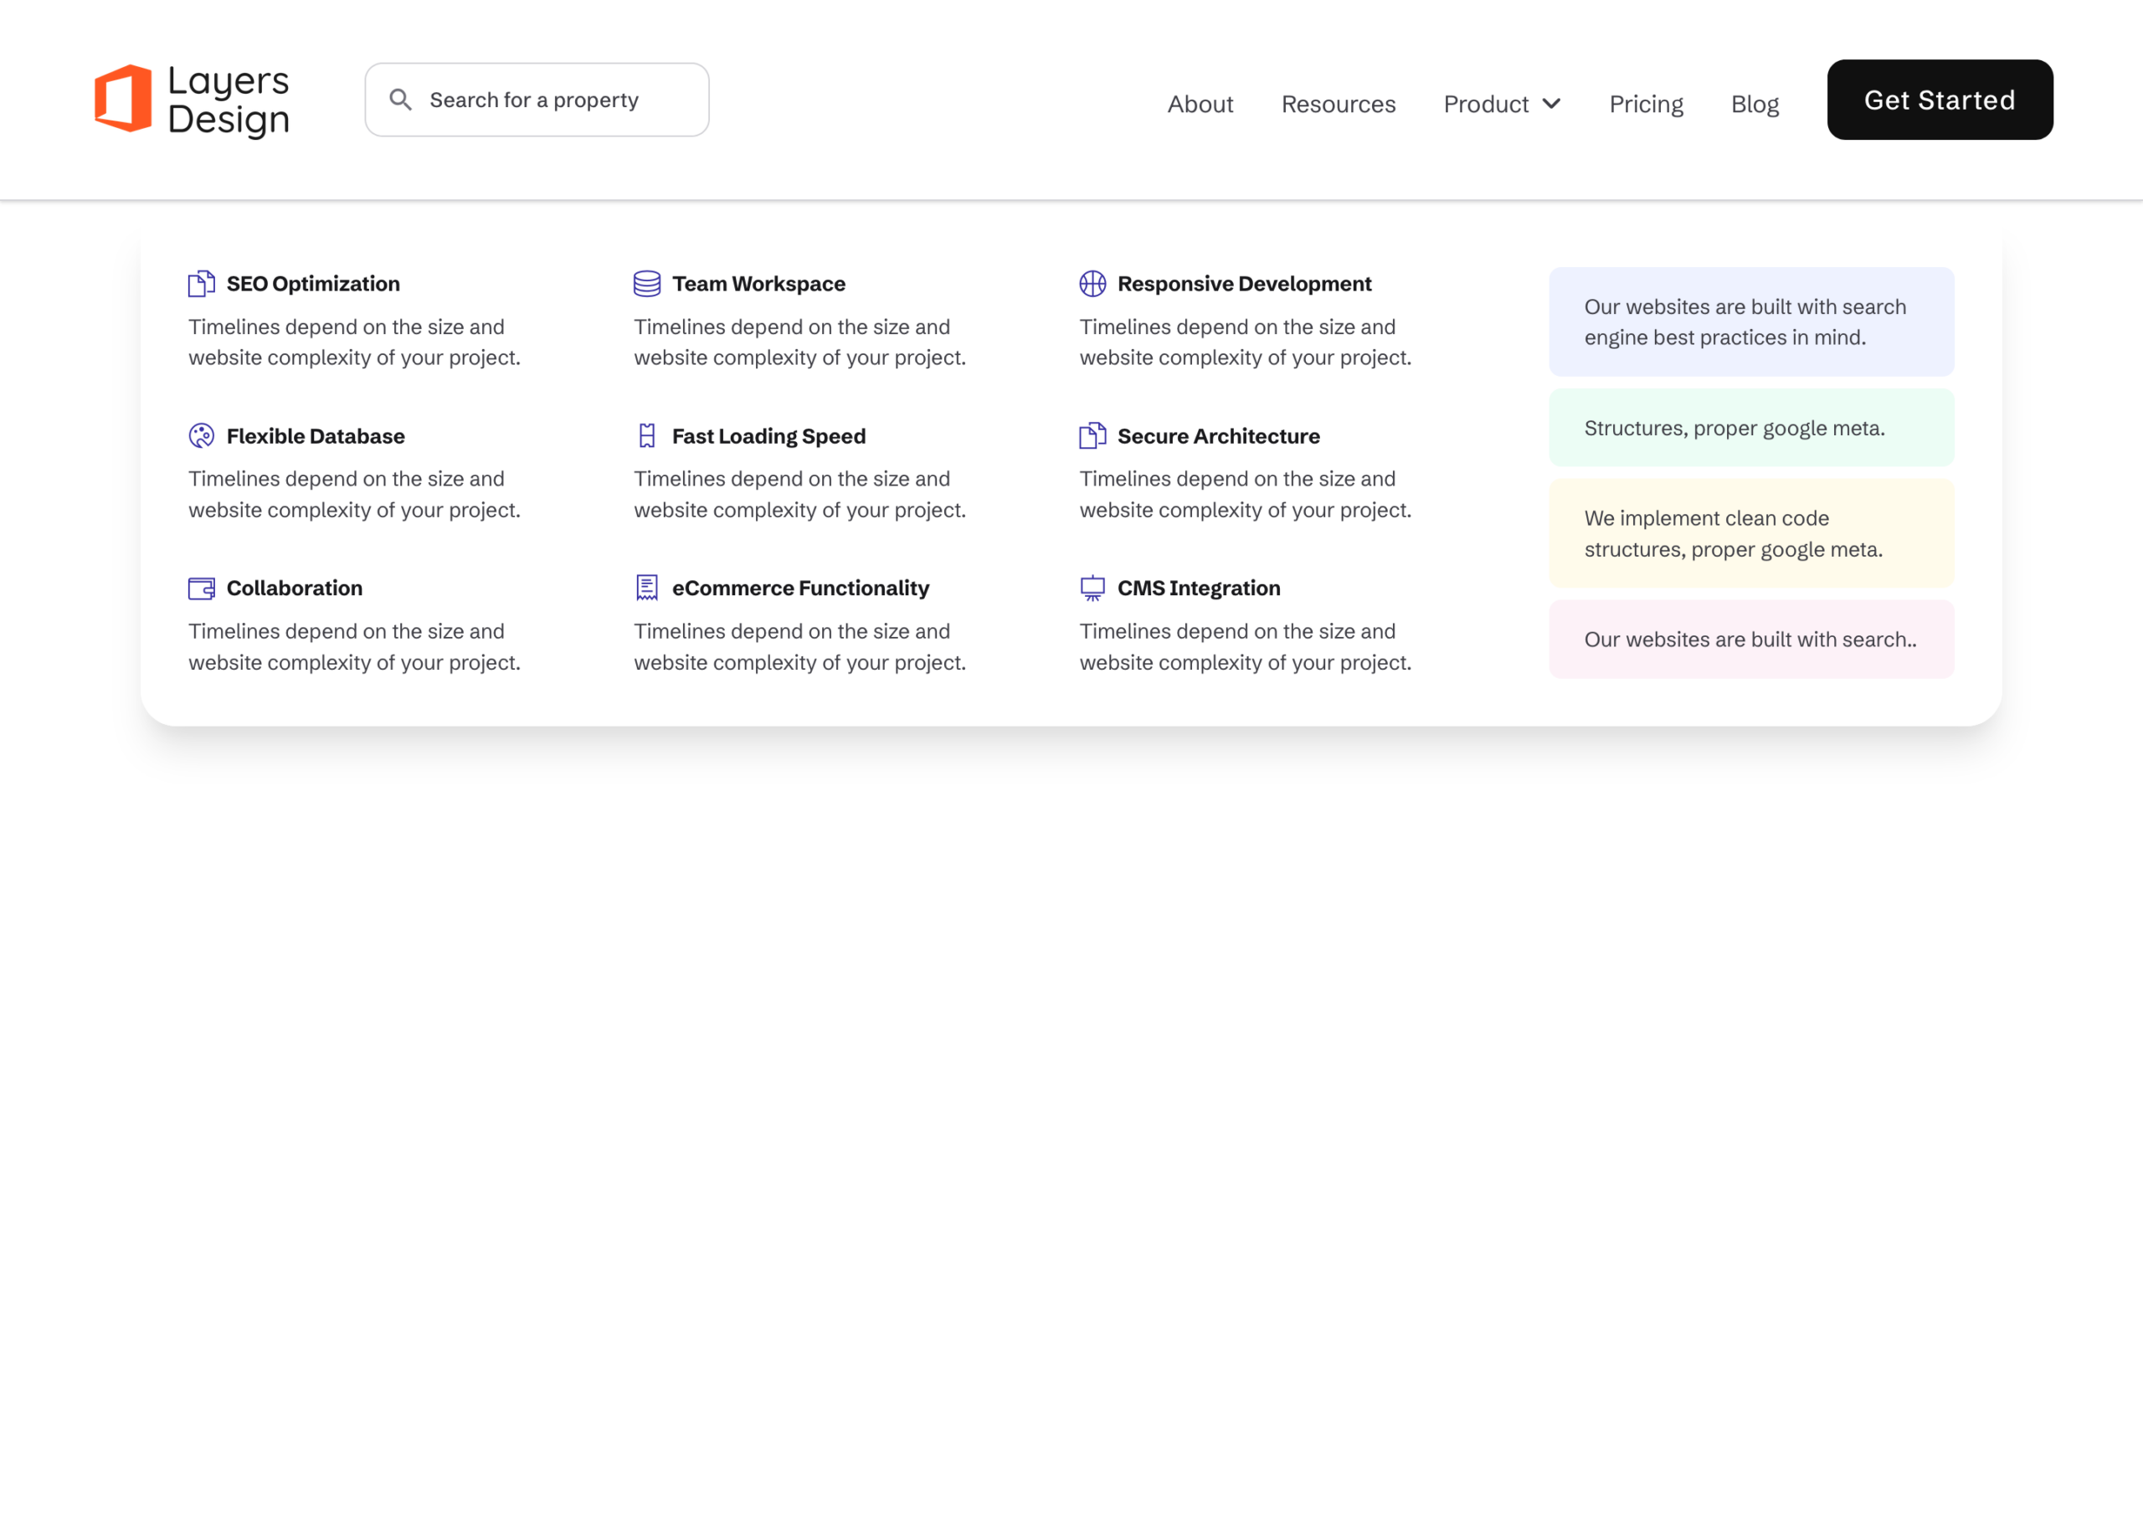Viewport: 2143px width, 1521px height.
Task: Click the Flexible Database palette icon
Action: pos(202,435)
